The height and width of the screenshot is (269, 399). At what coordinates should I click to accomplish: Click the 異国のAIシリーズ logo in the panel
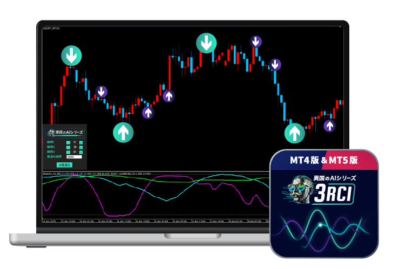65,132
